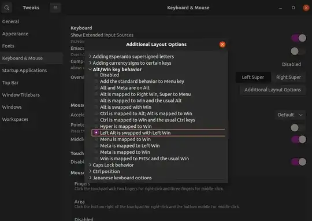Maximize the Tweaks window
The width and height of the screenshot is (312, 221).
[x=294, y=8]
